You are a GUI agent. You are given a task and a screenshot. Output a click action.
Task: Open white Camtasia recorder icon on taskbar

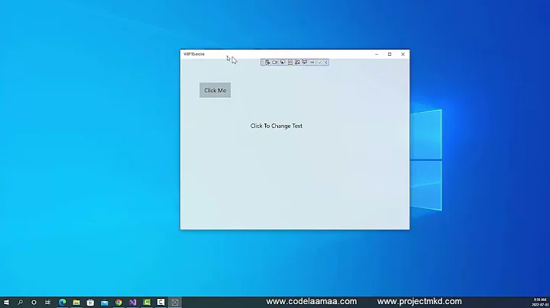point(160,302)
